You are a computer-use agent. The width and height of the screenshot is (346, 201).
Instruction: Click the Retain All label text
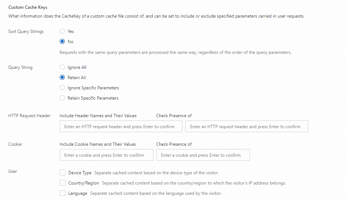[x=77, y=78]
